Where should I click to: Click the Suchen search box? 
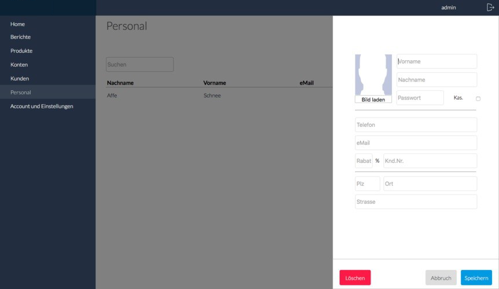140,65
